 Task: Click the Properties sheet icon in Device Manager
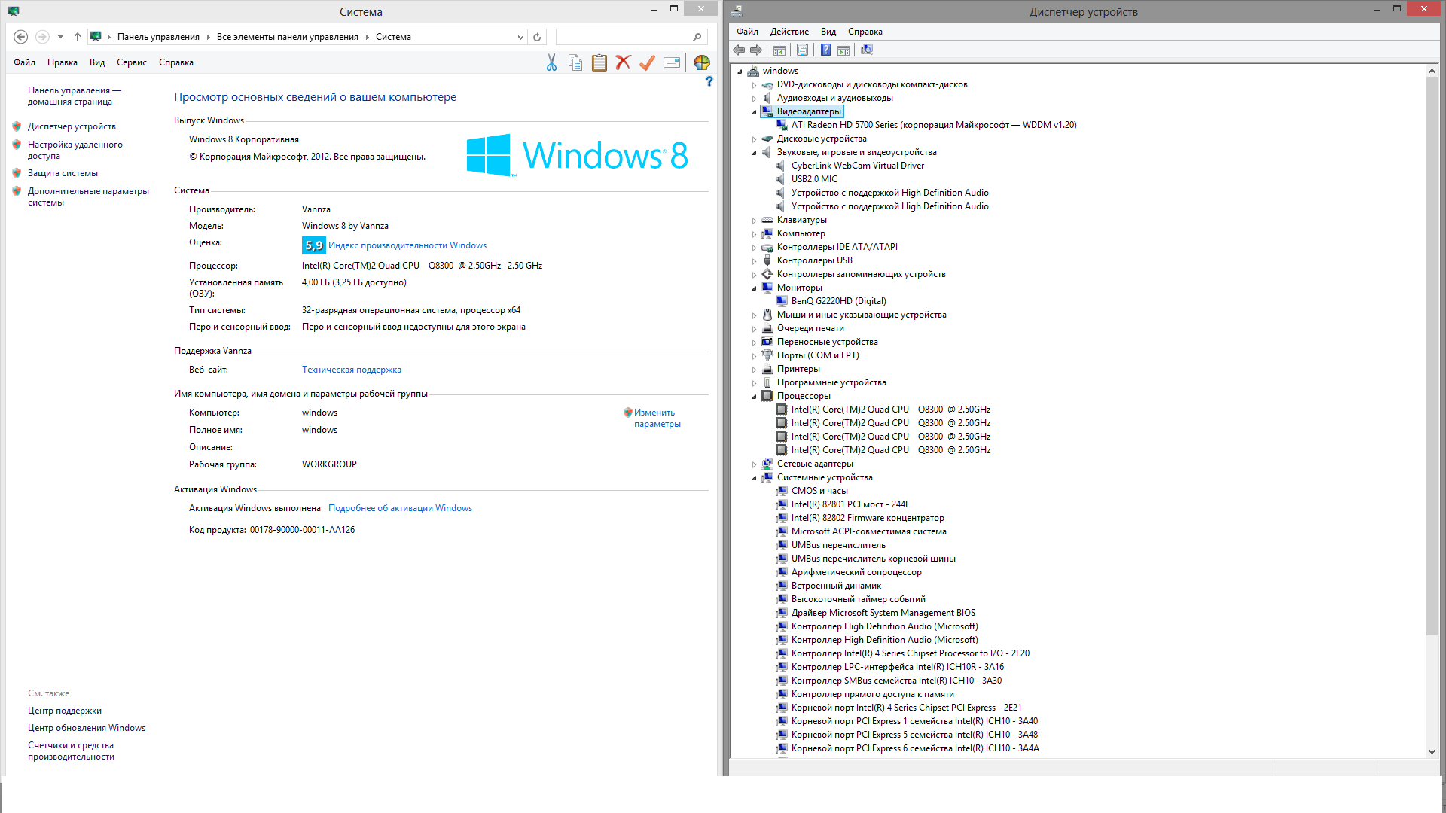click(x=803, y=50)
